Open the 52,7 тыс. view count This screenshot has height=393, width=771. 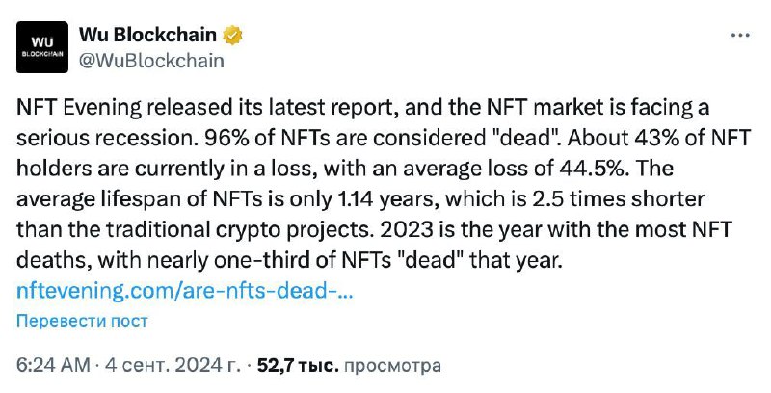click(x=298, y=366)
